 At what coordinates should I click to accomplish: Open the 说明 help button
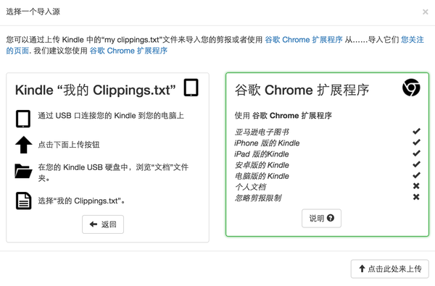tap(321, 219)
